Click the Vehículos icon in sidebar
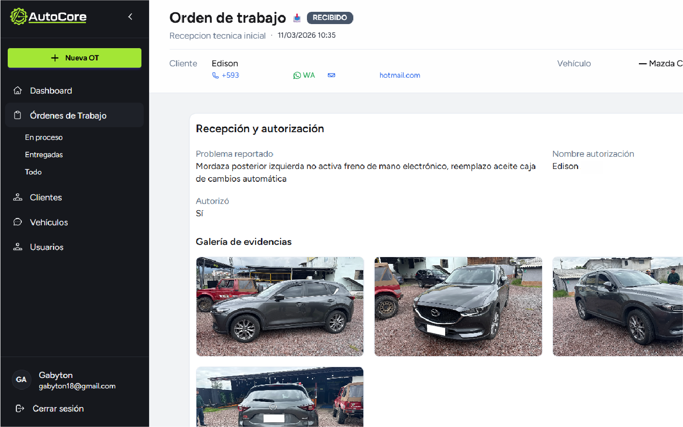 (18, 222)
